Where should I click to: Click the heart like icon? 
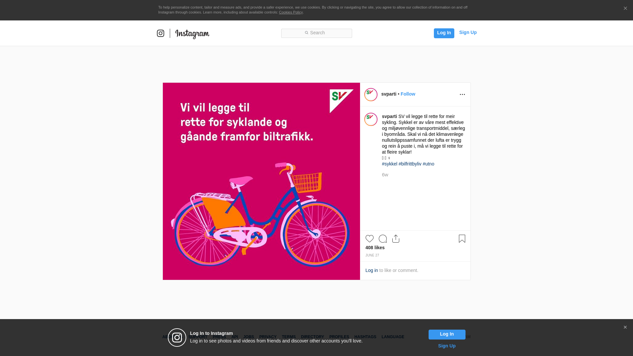(369, 239)
